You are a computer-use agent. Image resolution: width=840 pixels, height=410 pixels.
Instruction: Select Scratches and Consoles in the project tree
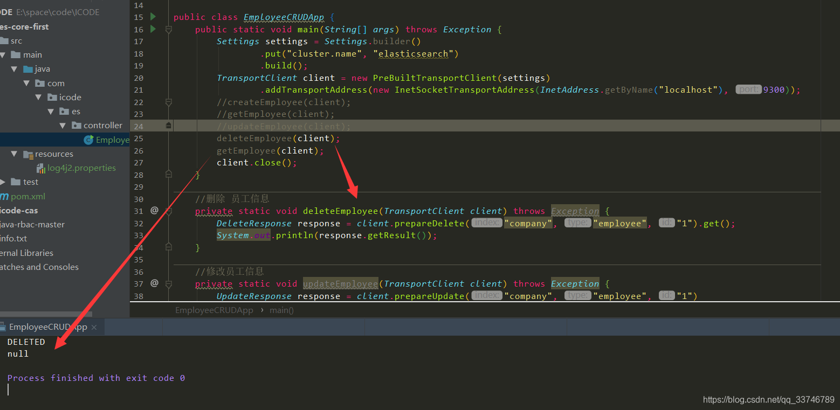[39, 267]
